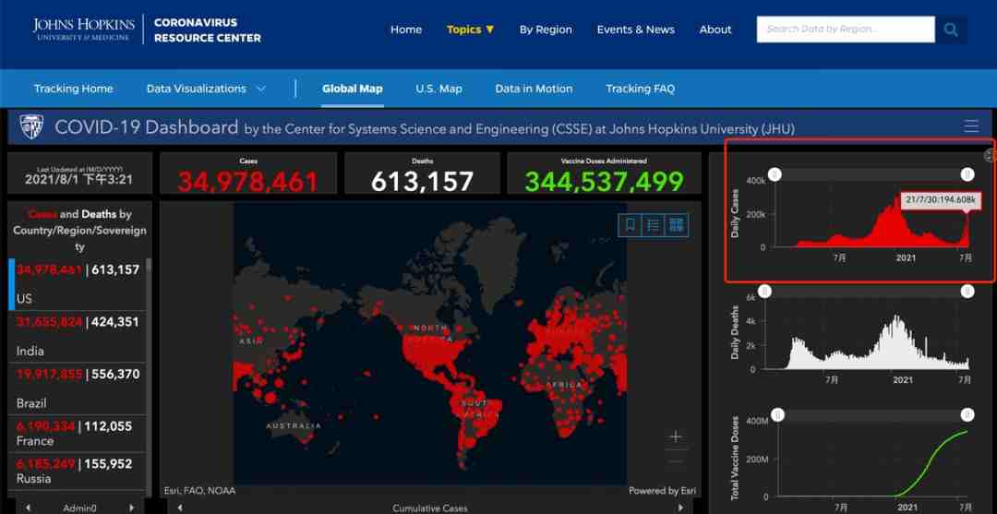Expand the Daily Cases chart panel icon
Viewport: 997px width, 514px height.
[x=990, y=155]
